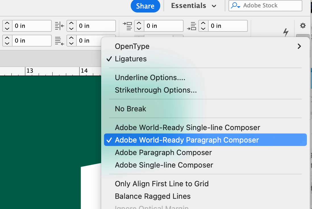Open the Essentials workspace dropdown
This screenshot has width=312, height=209.
pyautogui.click(x=194, y=6)
